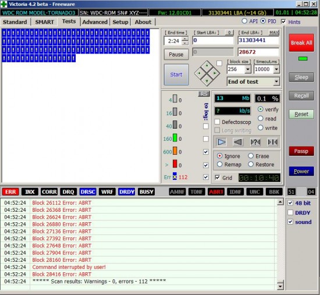Select the butterfly scan mode icon
Image resolution: width=320 pixels, height=295 pixels.
click(x=272, y=142)
